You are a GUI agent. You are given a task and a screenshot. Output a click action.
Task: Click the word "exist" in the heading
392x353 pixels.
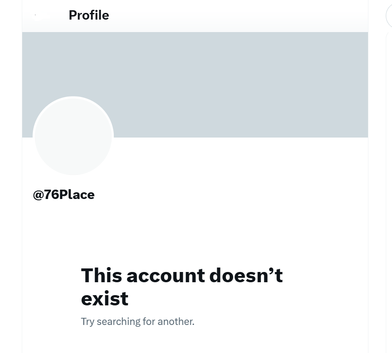(104, 298)
